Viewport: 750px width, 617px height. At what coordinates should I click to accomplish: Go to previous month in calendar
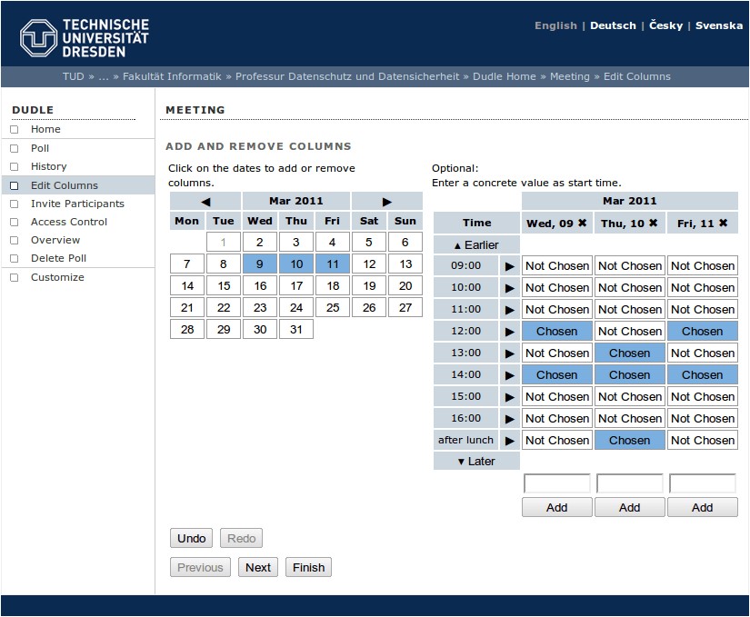[205, 201]
